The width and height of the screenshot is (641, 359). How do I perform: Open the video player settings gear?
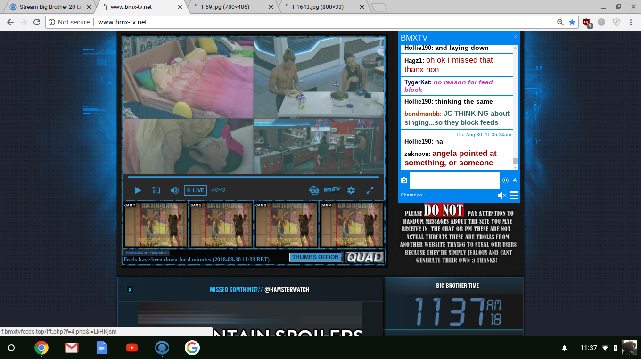tap(351, 190)
